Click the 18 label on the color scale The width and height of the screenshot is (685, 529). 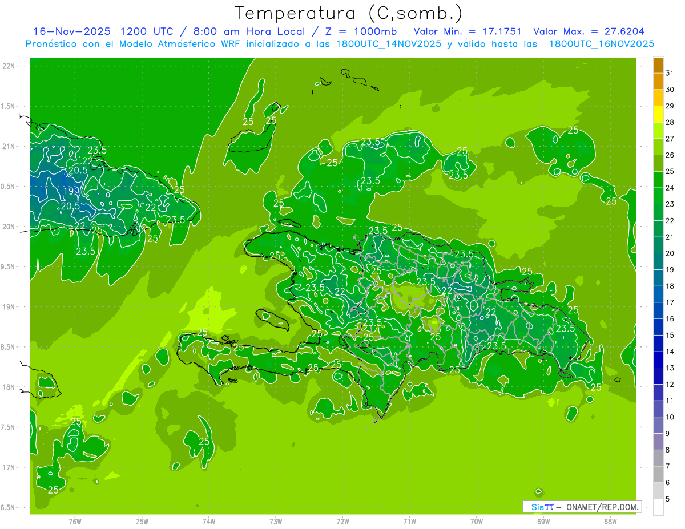670,286
